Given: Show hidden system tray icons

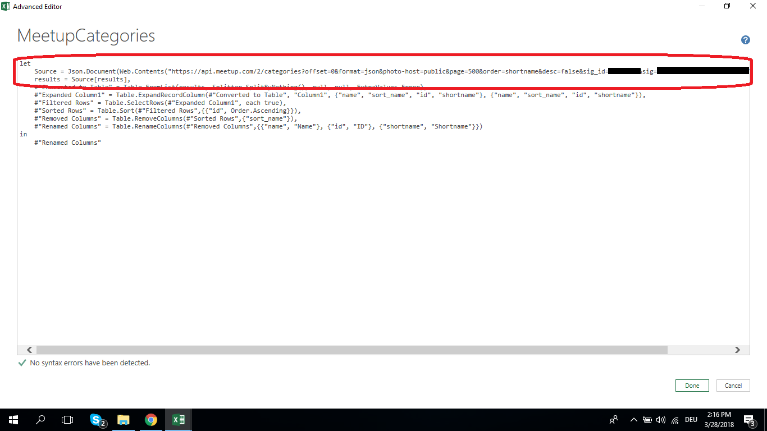Looking at the screenshot, I should (x=634, y=420).
